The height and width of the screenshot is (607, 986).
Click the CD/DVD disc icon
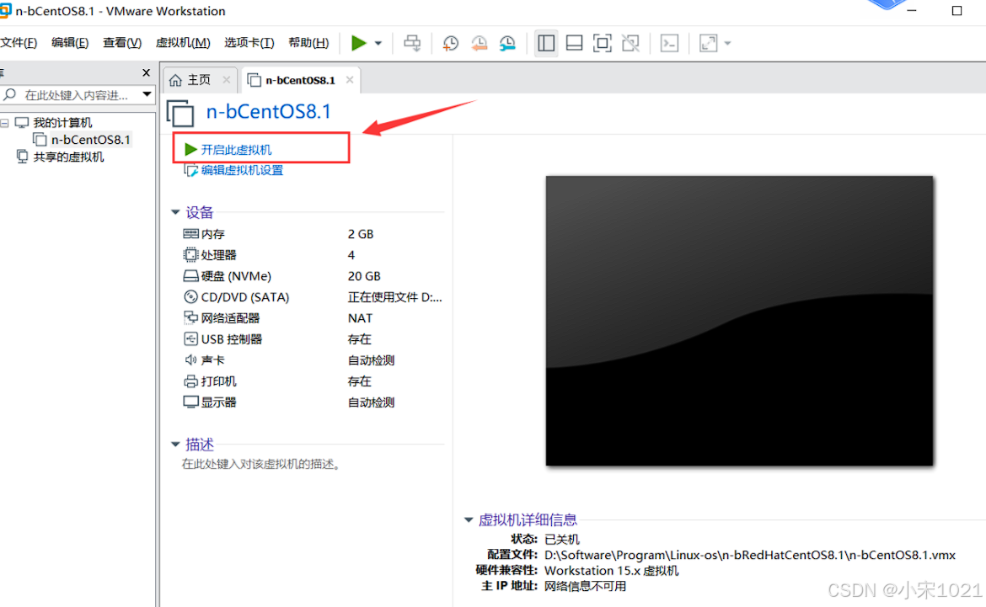(x=190, y=296)
